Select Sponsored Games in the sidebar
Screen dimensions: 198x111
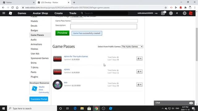coord(40,58)
